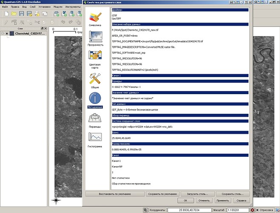
Task: Click Загрузить стиль button
Action: point(197,194)
